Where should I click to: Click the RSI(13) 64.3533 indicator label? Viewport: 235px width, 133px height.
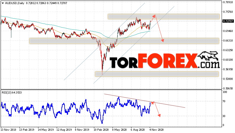point(12,93)
